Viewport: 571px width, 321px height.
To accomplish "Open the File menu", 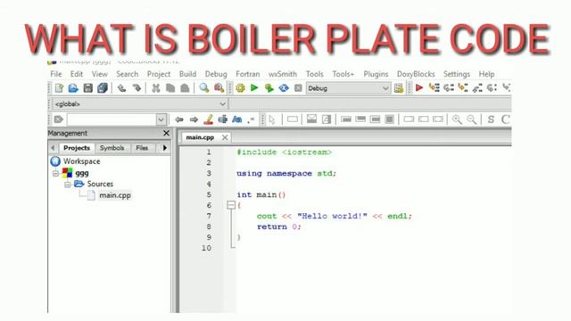I will click(55, 74).
